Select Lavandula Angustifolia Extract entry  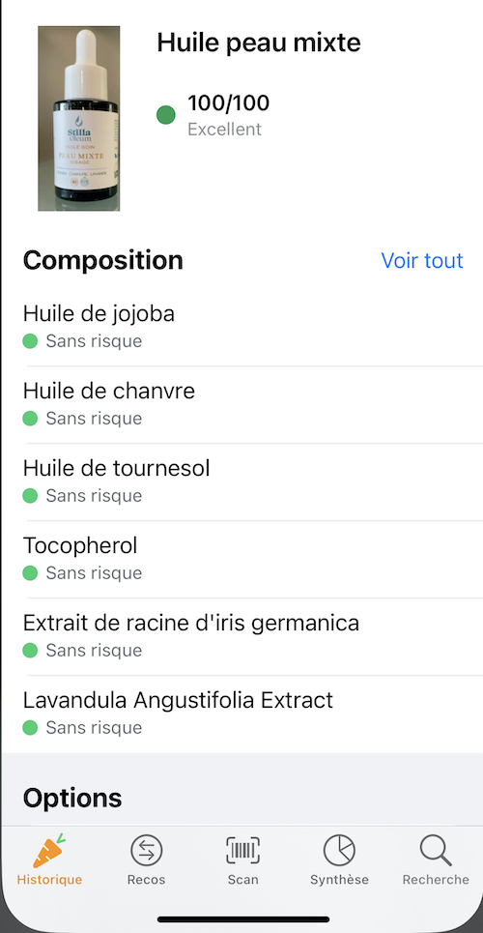(241, 714)
